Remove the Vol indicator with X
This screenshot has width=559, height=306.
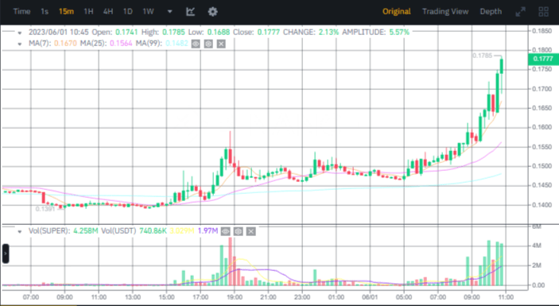tap(251, 231)
